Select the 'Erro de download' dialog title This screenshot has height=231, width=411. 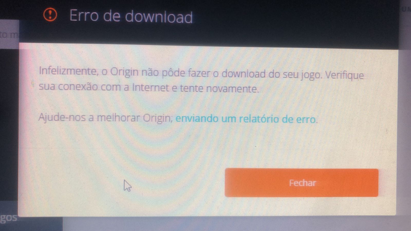131,16
